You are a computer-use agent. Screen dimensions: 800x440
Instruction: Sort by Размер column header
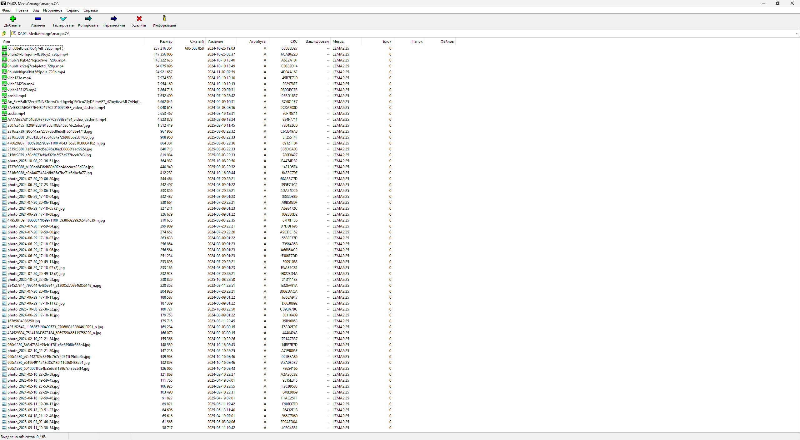166,42
